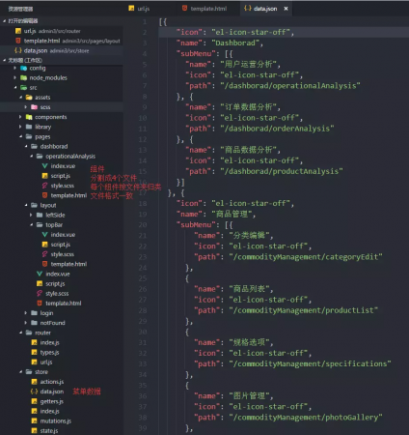The image size is (409, 435).
Task: Click the node_modules folder icon
Action: click(23, 77)
